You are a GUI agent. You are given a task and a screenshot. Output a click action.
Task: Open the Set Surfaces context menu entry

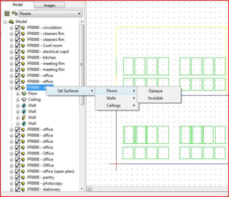[70, 91]
